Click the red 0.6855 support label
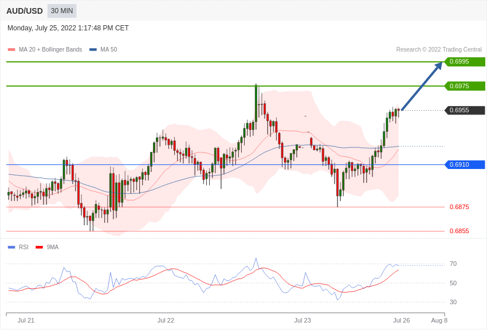This screenshot has width=487, height=330. [x=459, y=231]
